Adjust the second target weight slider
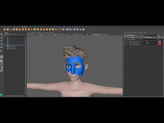This screenshot has width=164, height=123. coord(151,44)
